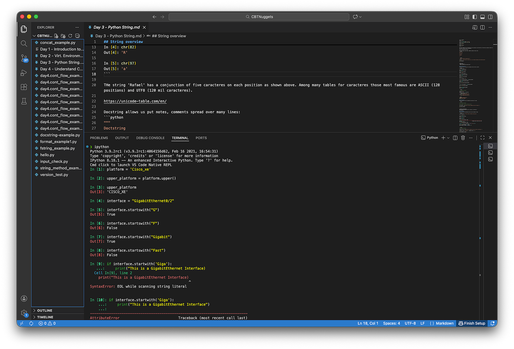Open Source Control view with 37 badge
Screen dimensions: 514x349
click(x=24, y=58)
